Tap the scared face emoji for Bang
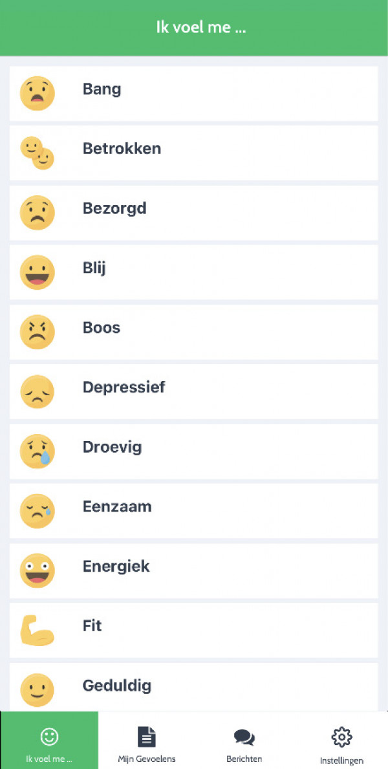The image size is (388, 769). click(x=38, y=93)
